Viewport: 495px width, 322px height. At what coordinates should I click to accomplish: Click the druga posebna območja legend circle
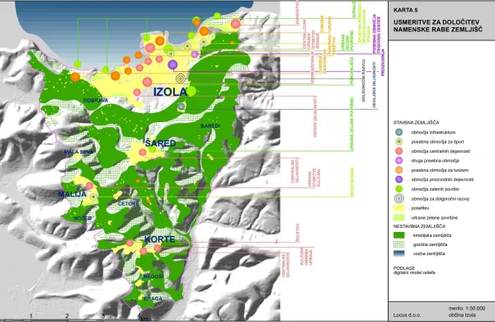tap(399, 160)
